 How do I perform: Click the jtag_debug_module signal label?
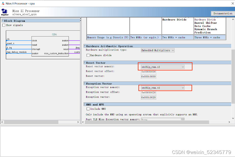pos(17,52)
